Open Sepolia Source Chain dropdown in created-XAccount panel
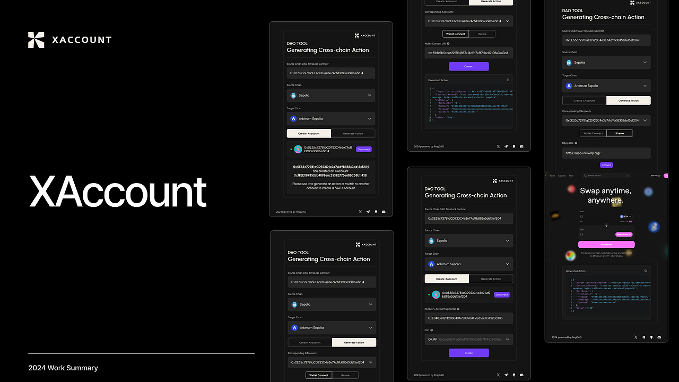 pyautogui.click(x=331, y=95)
